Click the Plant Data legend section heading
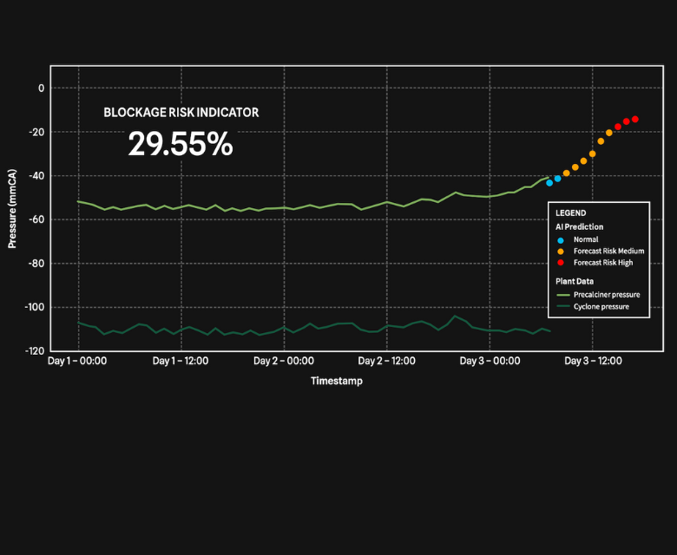 coord(575,281)
